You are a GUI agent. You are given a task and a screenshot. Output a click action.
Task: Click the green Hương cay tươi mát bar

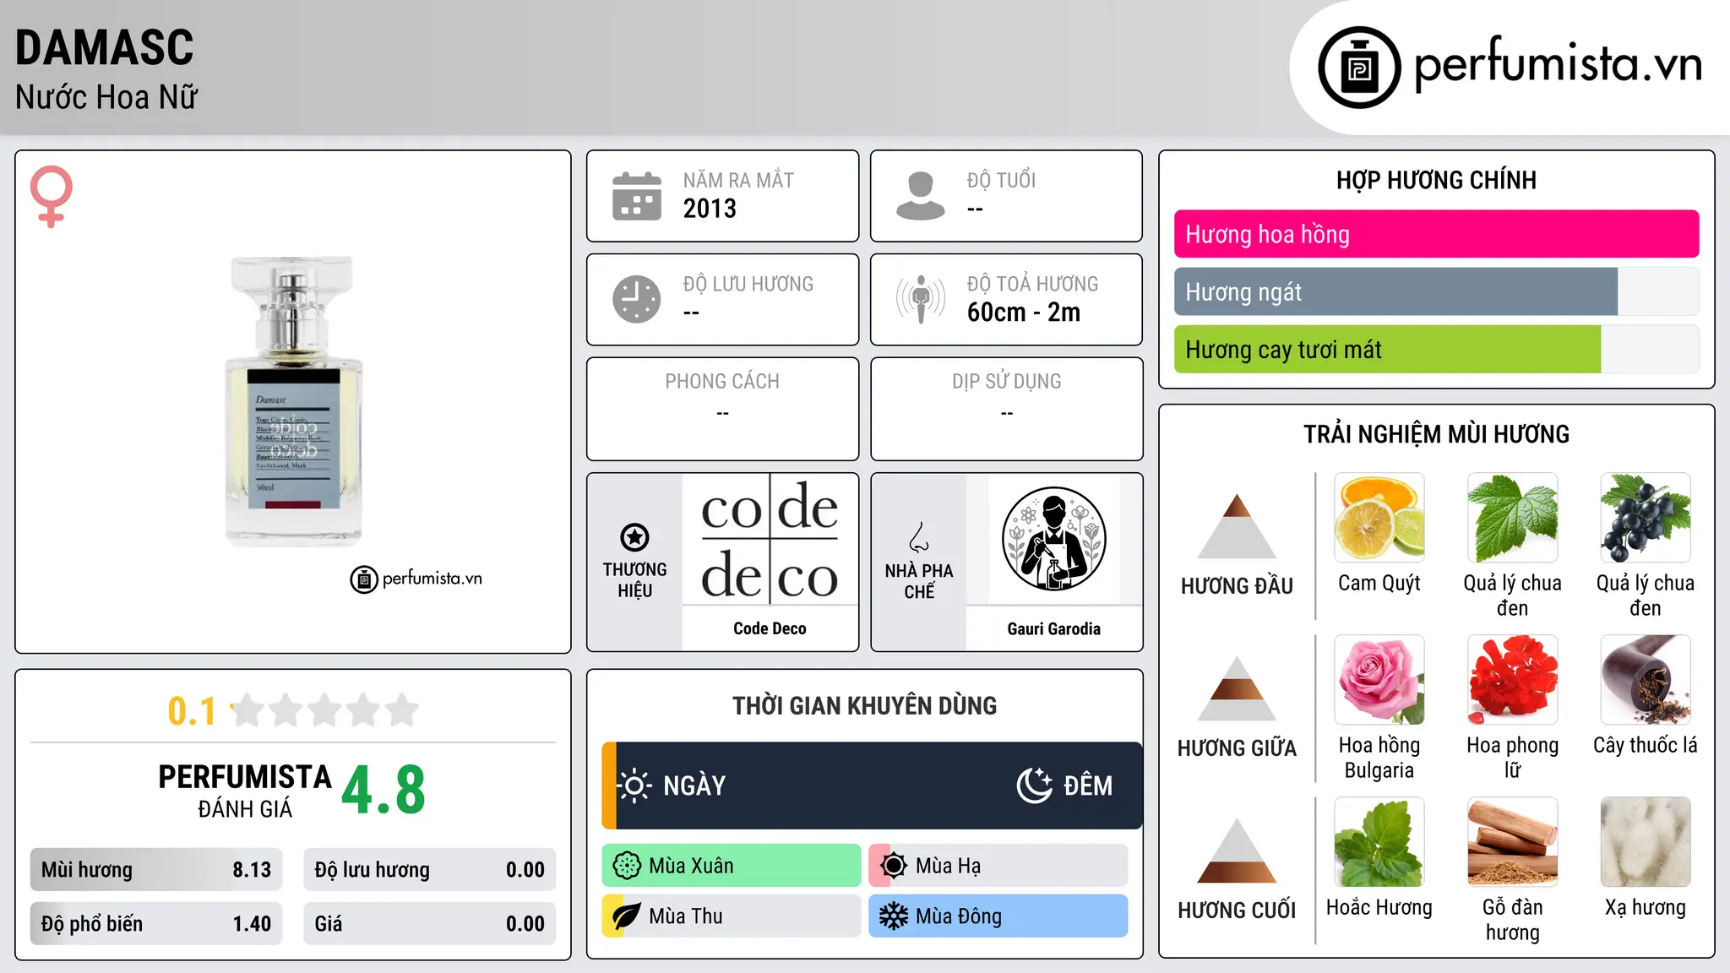click(1387, 350)
